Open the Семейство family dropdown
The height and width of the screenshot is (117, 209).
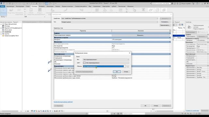click(110, 19)
